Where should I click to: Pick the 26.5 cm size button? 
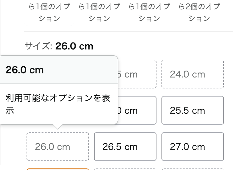point(125,147)
